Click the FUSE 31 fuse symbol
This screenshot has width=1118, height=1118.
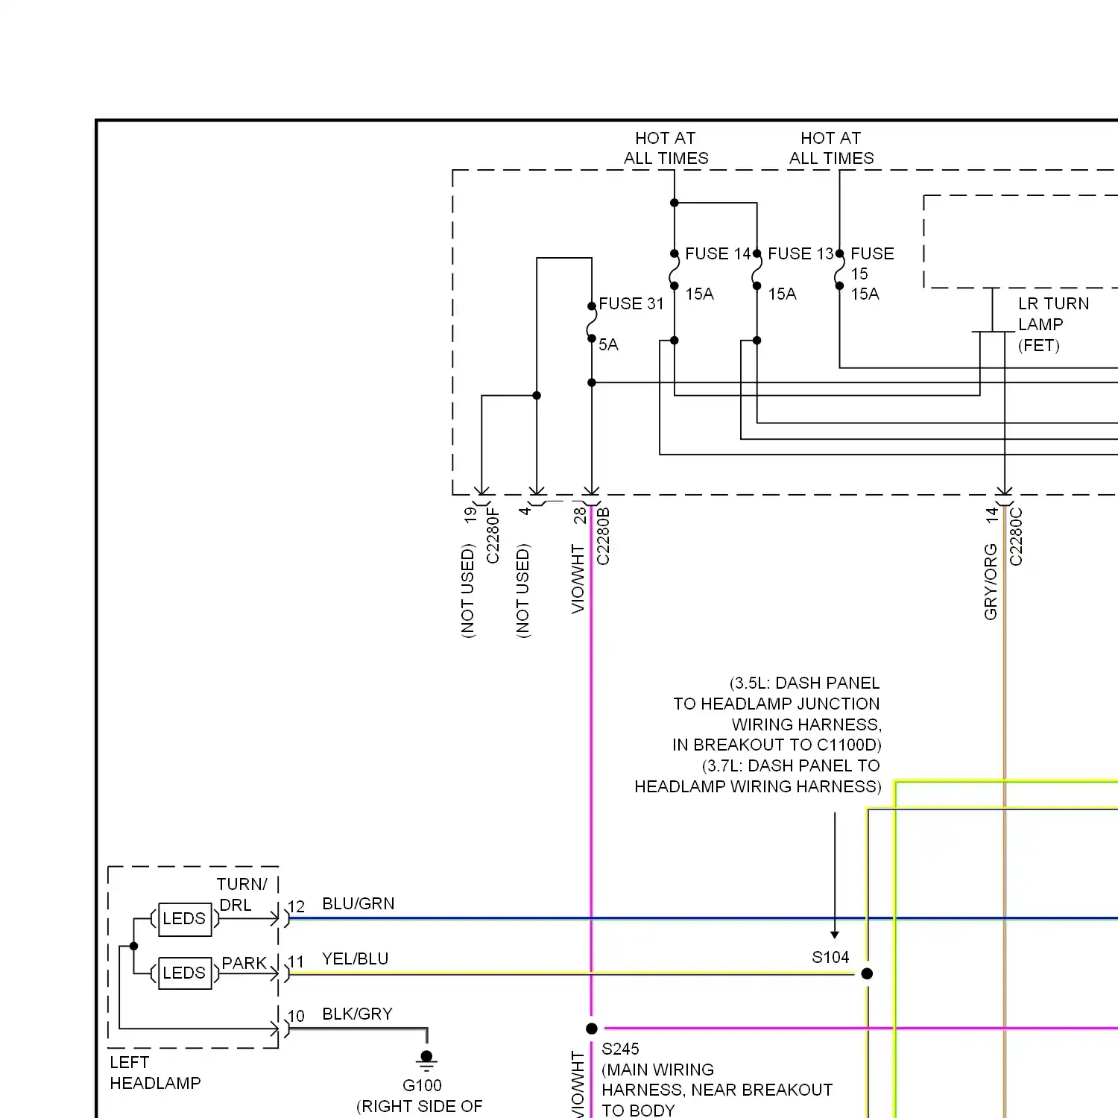click(592, 323)
